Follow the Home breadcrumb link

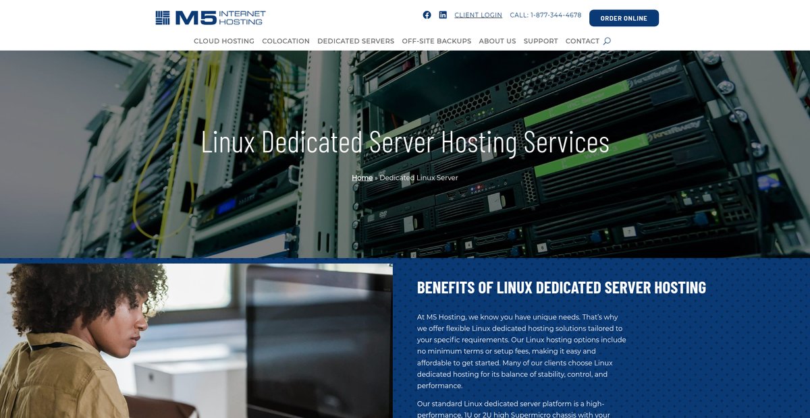pyautogui.click(x=362, y=178)
